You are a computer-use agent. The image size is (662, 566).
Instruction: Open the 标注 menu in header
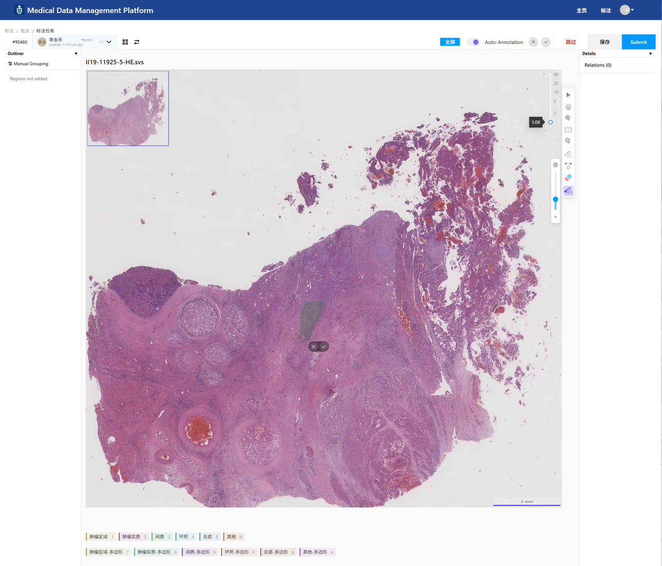[606, 10]
